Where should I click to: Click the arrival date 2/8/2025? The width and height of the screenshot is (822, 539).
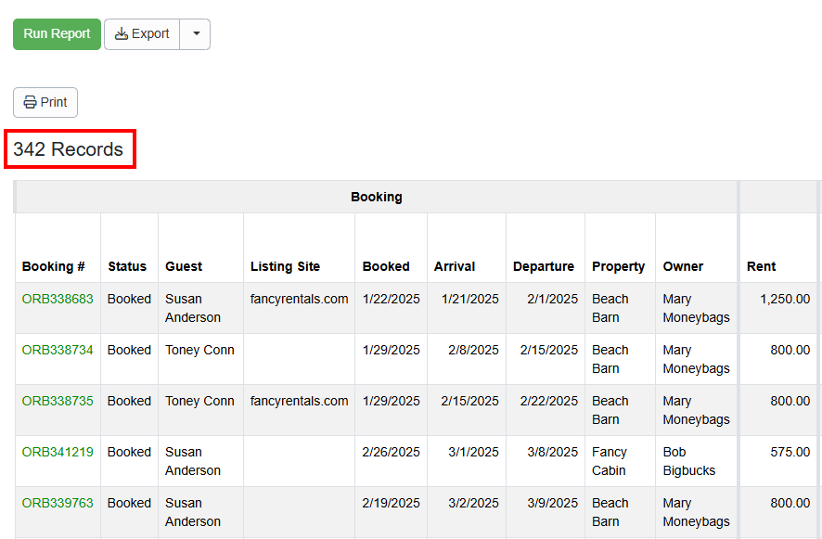click(x=473, y=350)
